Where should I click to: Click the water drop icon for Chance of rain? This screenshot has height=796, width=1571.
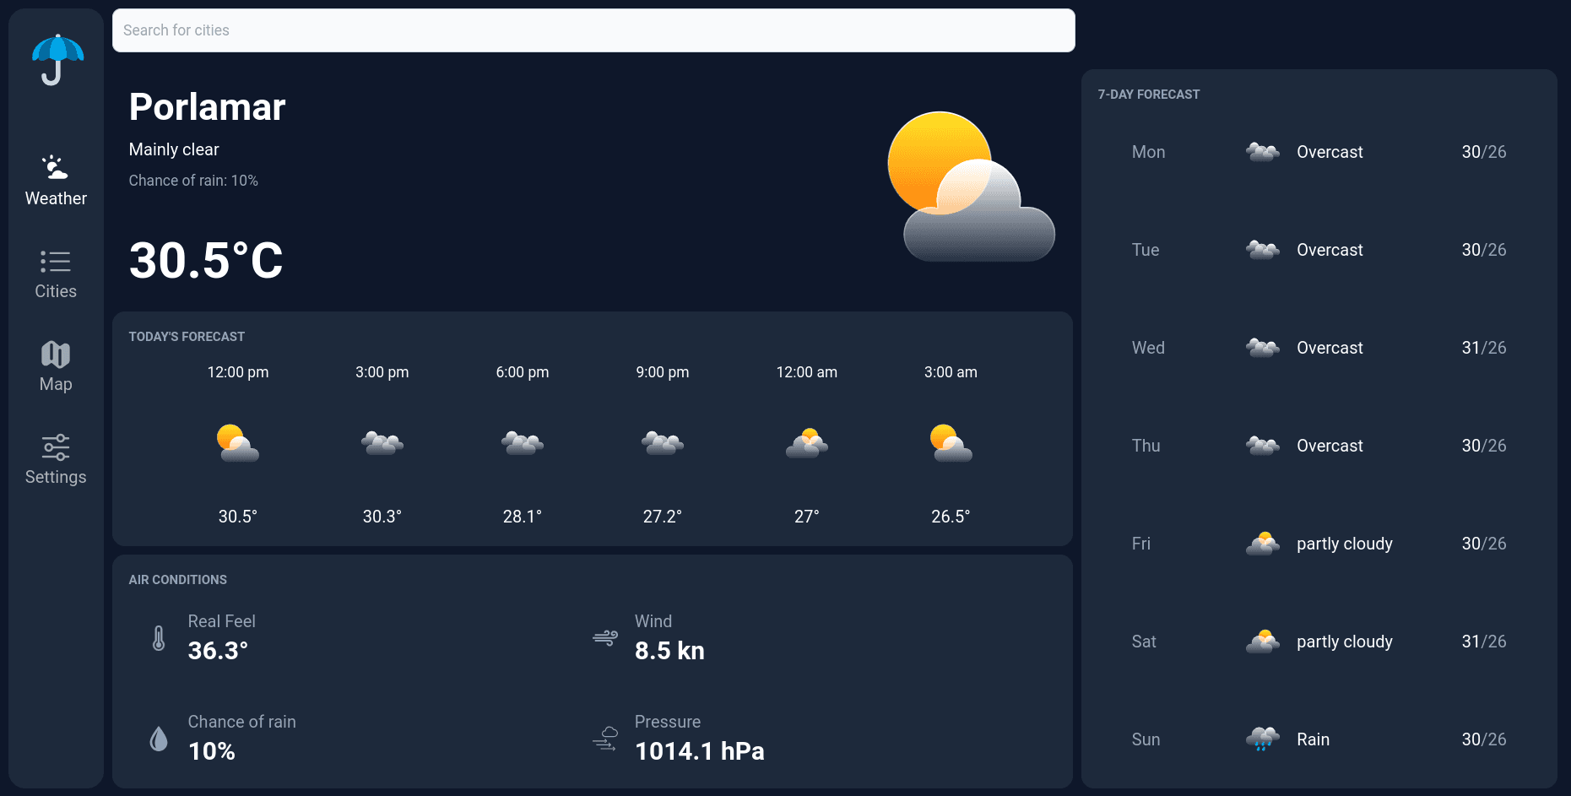click(159, 738)
